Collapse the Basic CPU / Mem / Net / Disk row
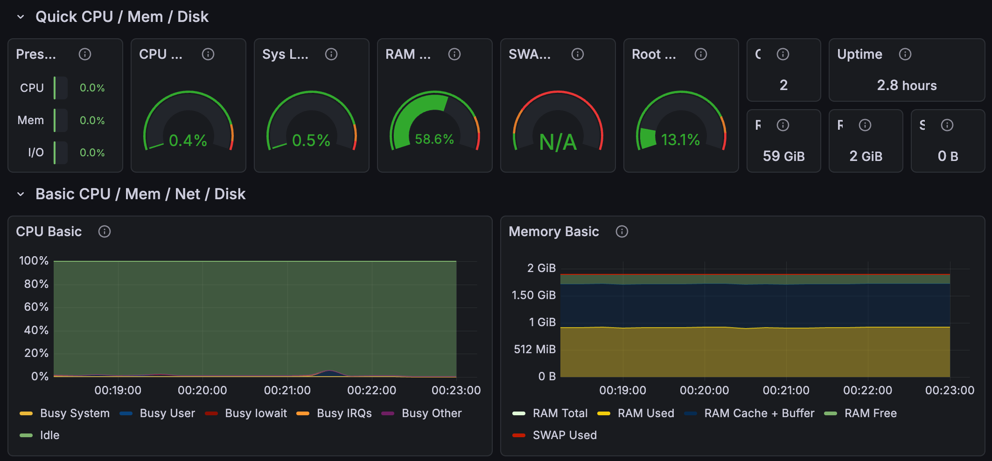 [21, 194]
